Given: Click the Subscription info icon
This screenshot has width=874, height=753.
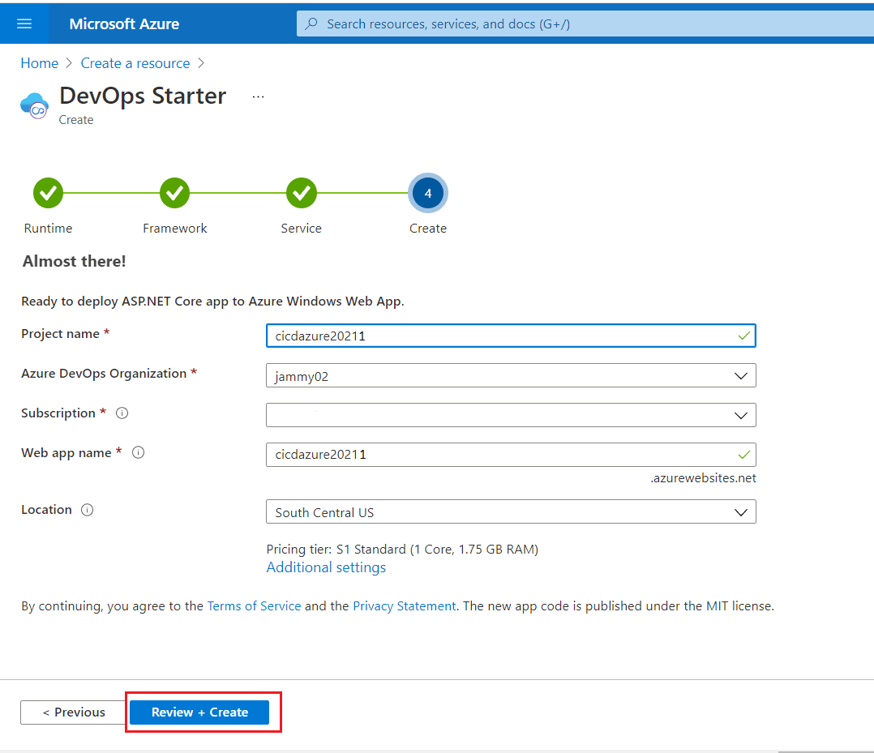Looking at the screenshot, I should [121, 413].
